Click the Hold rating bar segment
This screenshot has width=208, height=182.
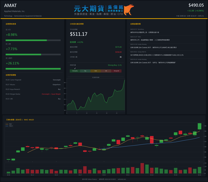96,71
